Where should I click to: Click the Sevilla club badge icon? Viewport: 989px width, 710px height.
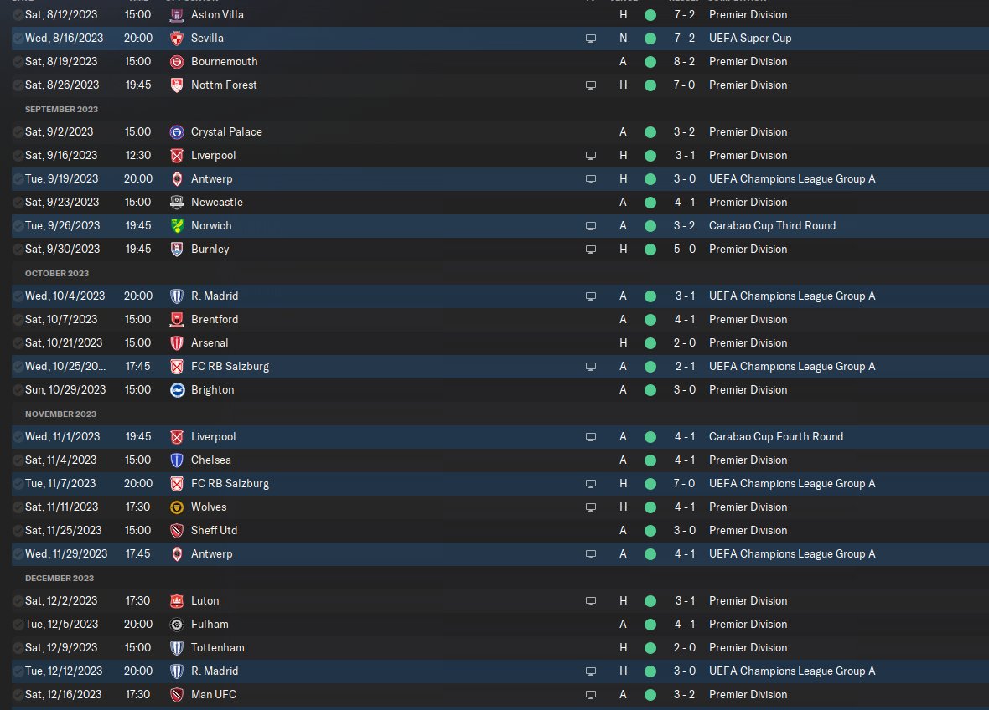[x=177, y=39]
